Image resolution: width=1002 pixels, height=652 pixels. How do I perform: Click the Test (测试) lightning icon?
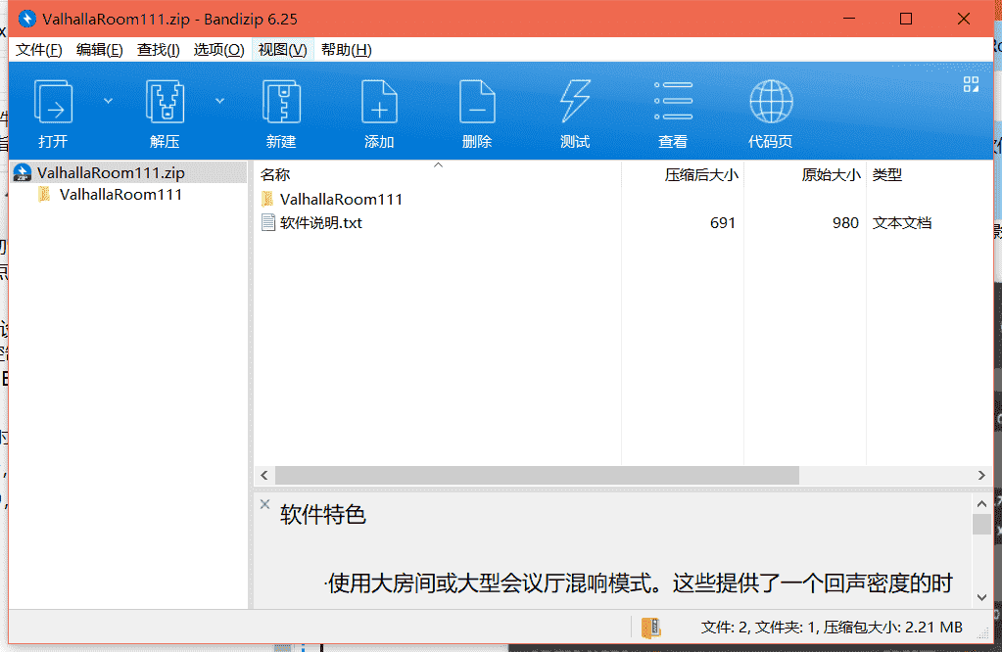pos(575,102)
